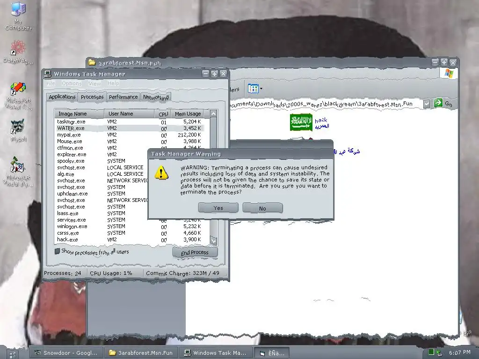This screenshot has height=359, width=479.
Task: Click the green Go arrow in Explorer
Action: (x=438, y=103)
